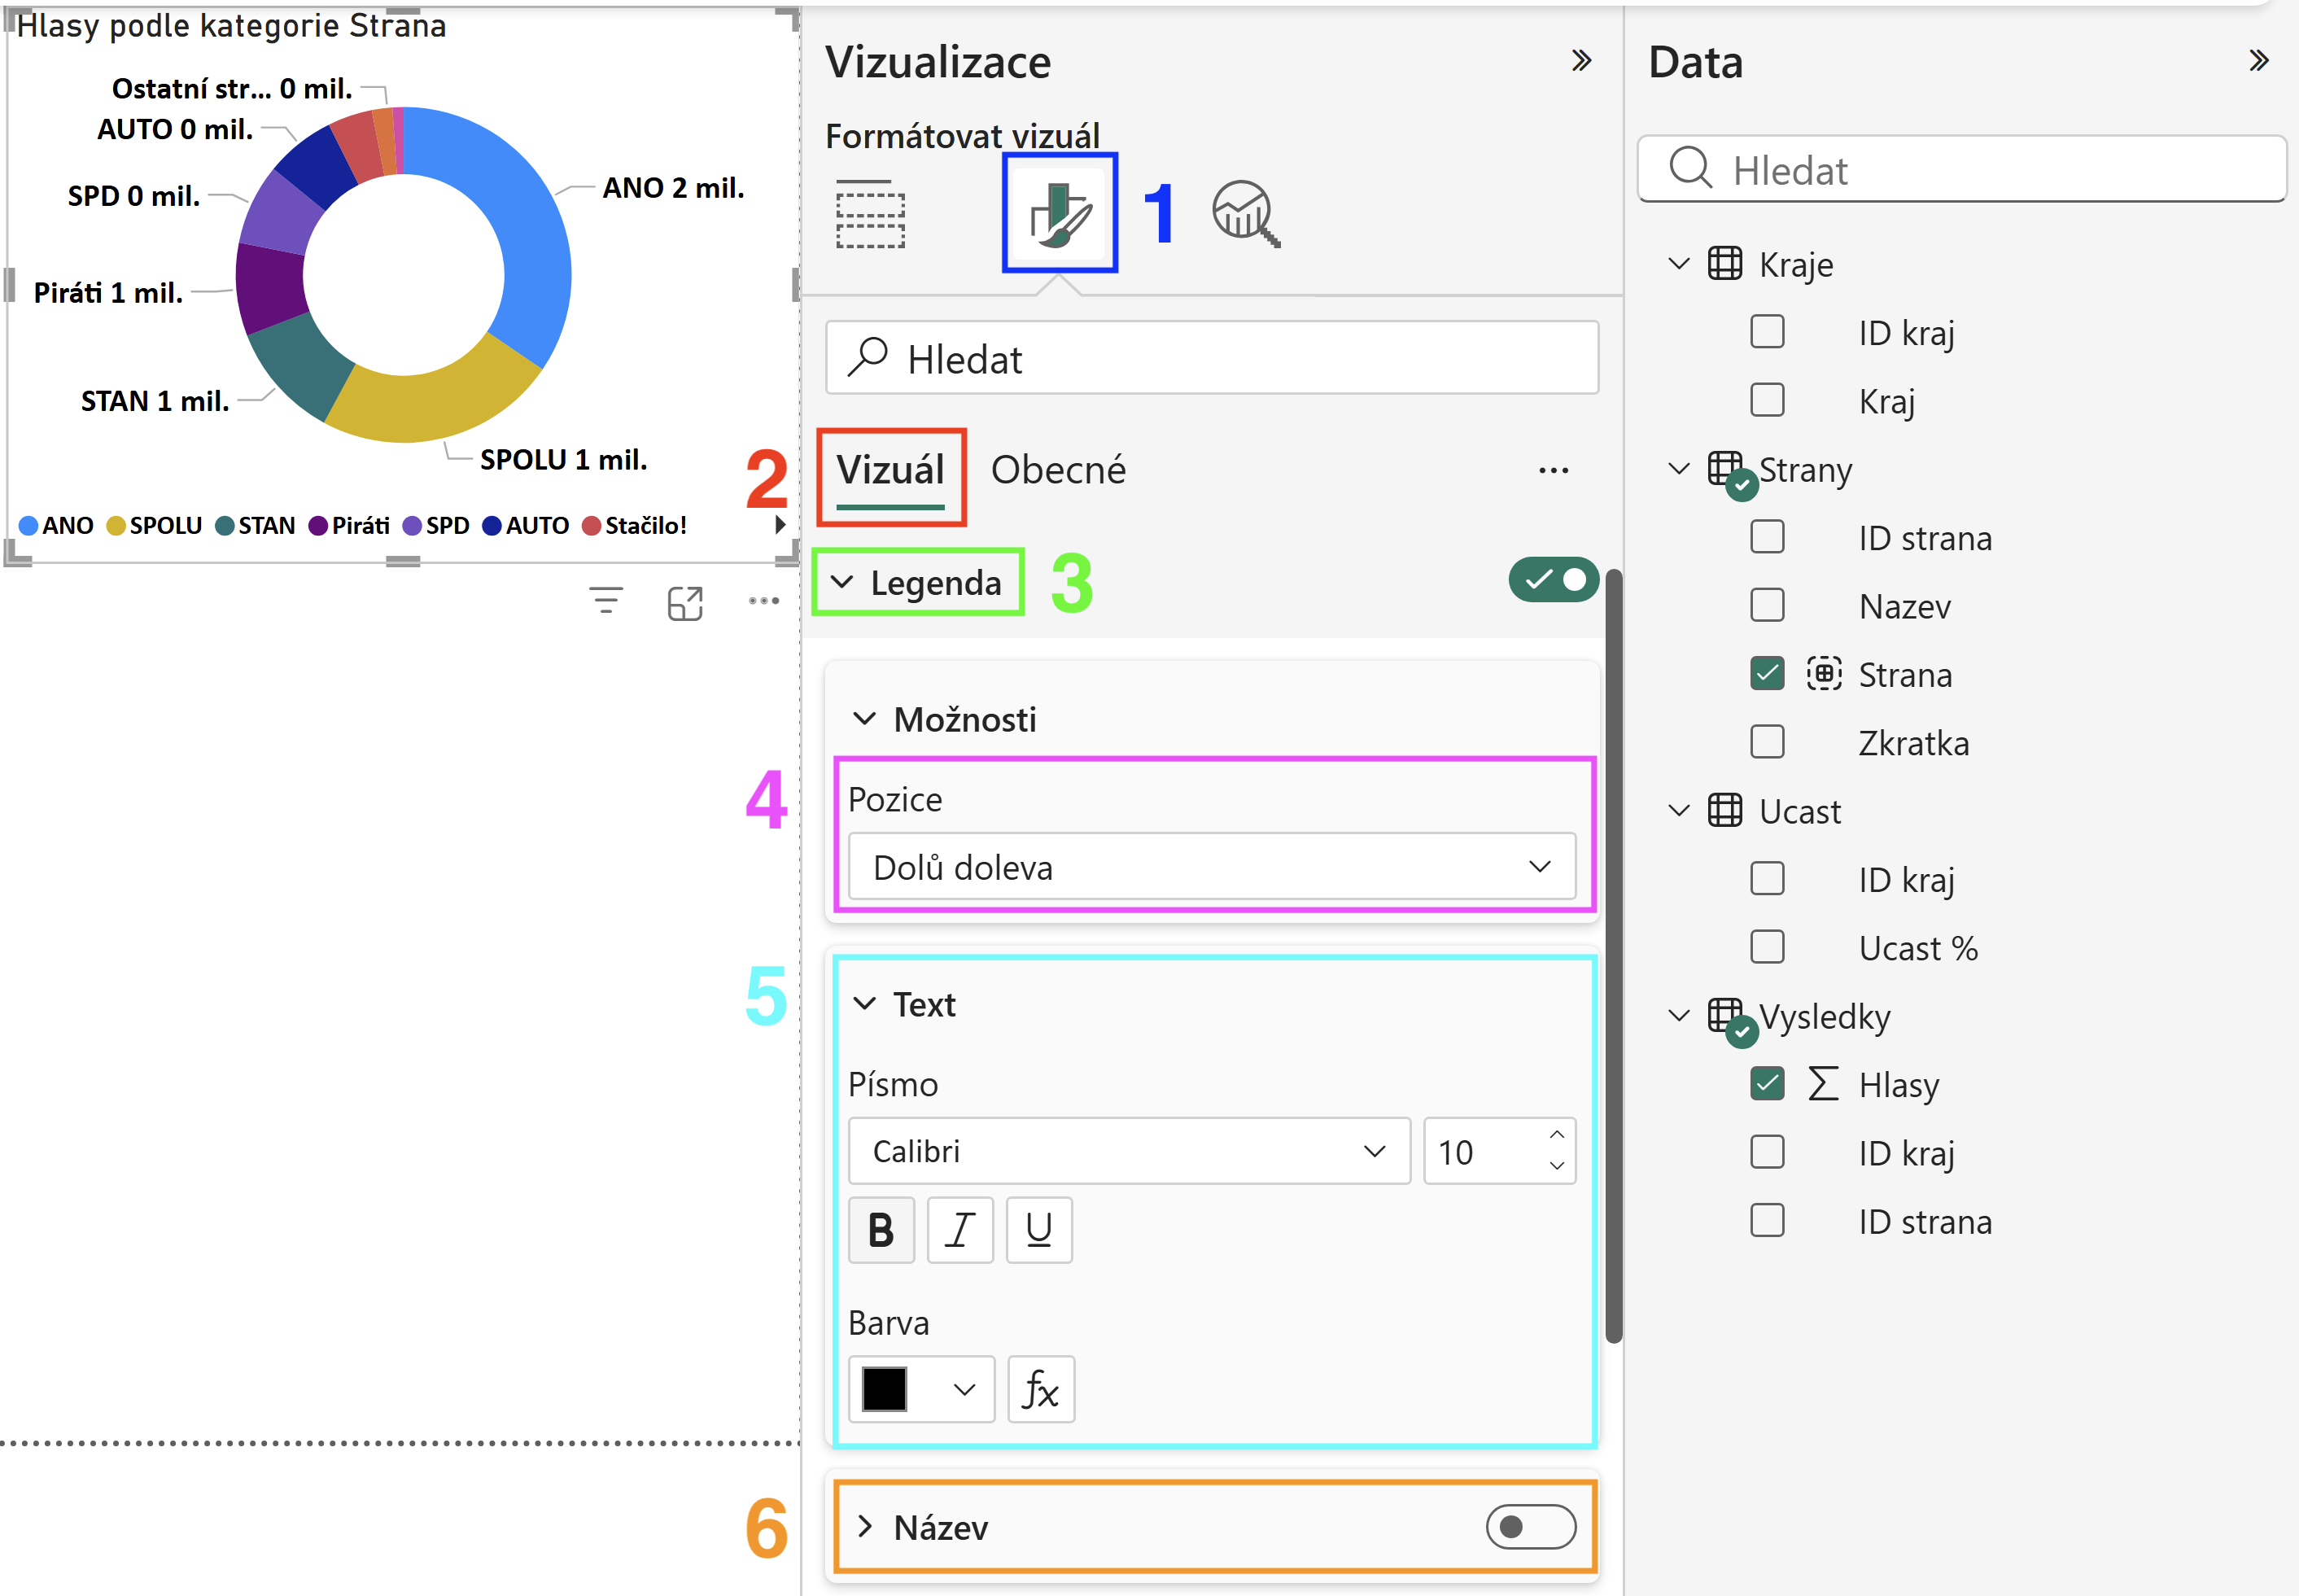Open the Build visual fields icon
This screenshot has width=2299, height=1596.
[x=870, y=213]
